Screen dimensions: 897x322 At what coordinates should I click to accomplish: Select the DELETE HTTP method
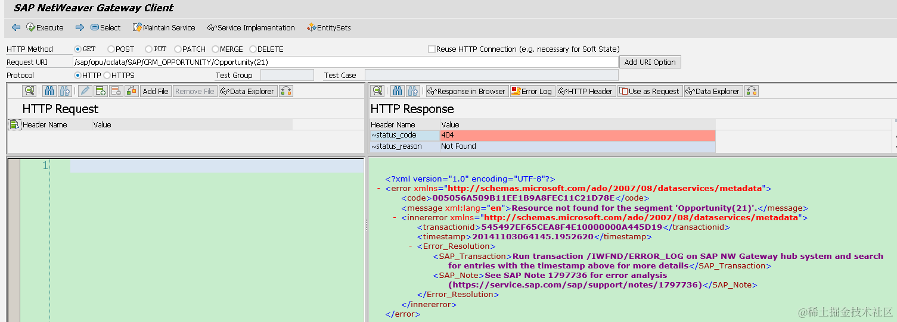(x=253, y=49)
